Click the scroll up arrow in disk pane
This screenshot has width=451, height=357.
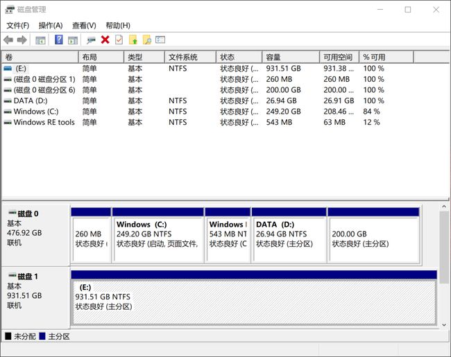pos(444,207)
